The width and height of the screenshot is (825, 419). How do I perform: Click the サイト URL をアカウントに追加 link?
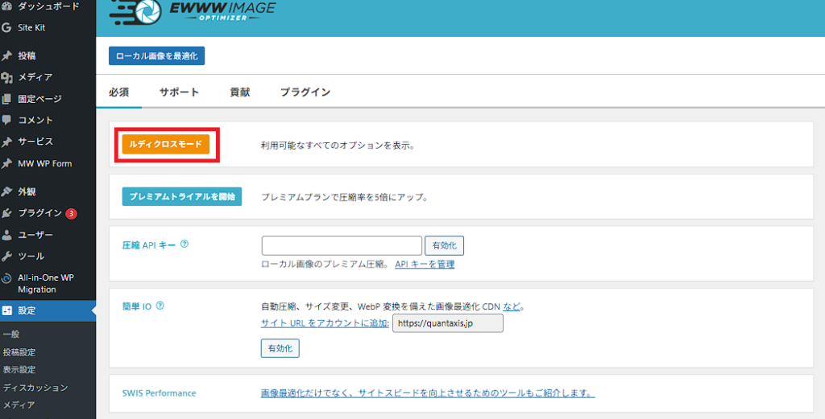325,323
